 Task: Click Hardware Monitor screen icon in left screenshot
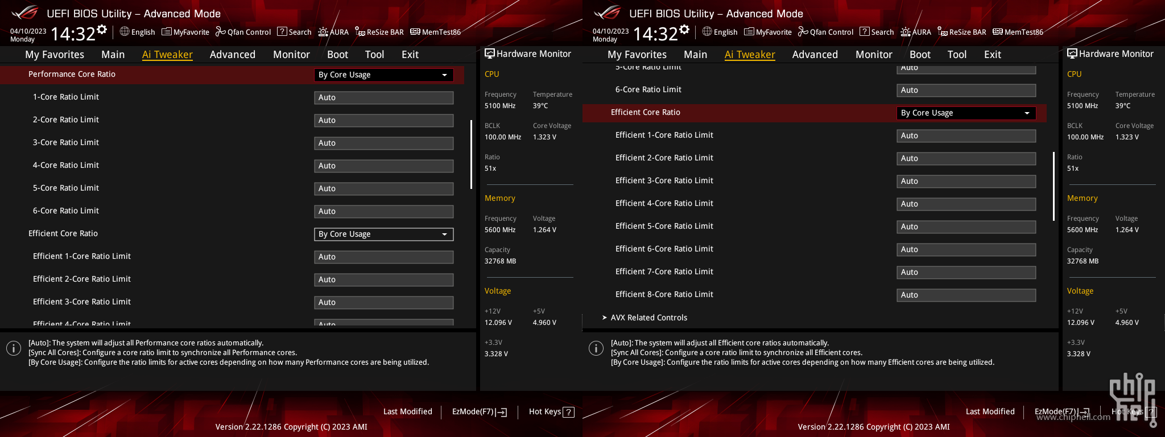(490, 53)
